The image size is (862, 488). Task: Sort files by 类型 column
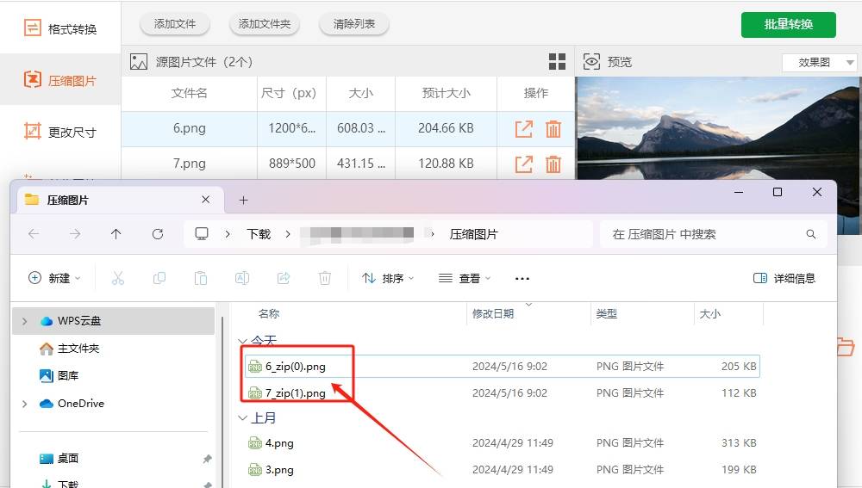click(x=606, y=313)
